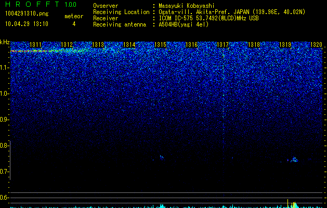327x208 pixels.
Task: Click the 0.9 frequency axis label
Action: point(4,120)
